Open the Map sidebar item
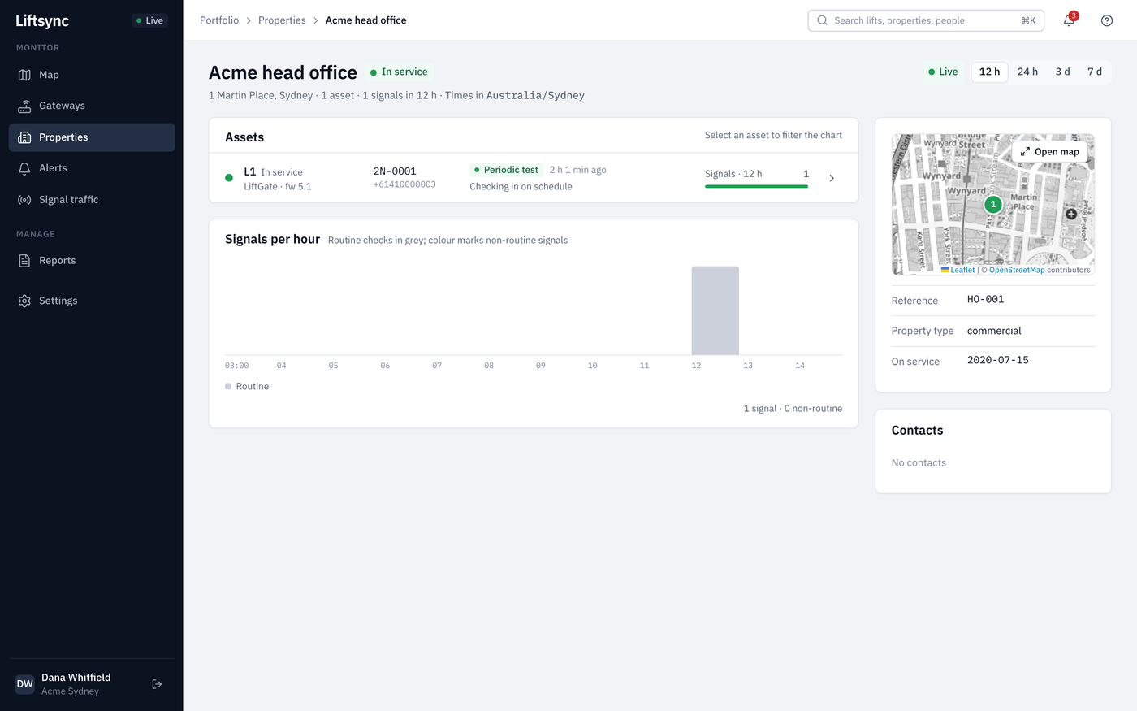 (x=92, y=75)
